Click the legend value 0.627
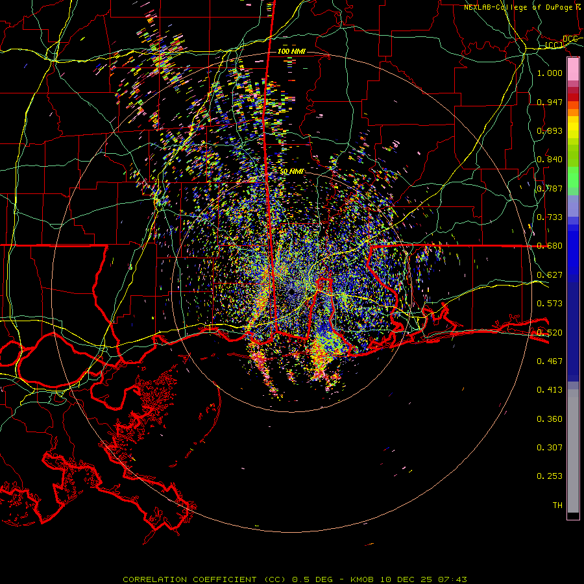 click(550, 274)
